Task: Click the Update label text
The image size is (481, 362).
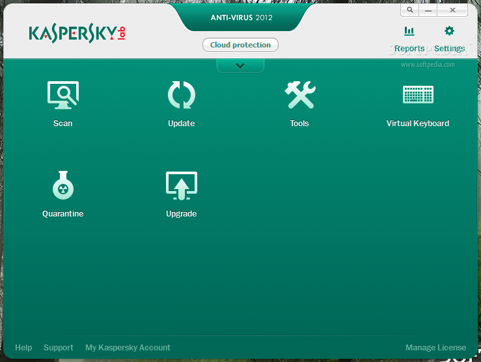Action: pos(182,123)
